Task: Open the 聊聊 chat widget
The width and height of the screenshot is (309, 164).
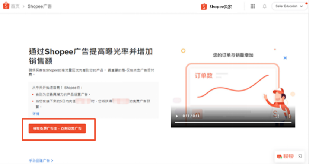Action: point(285,156)
